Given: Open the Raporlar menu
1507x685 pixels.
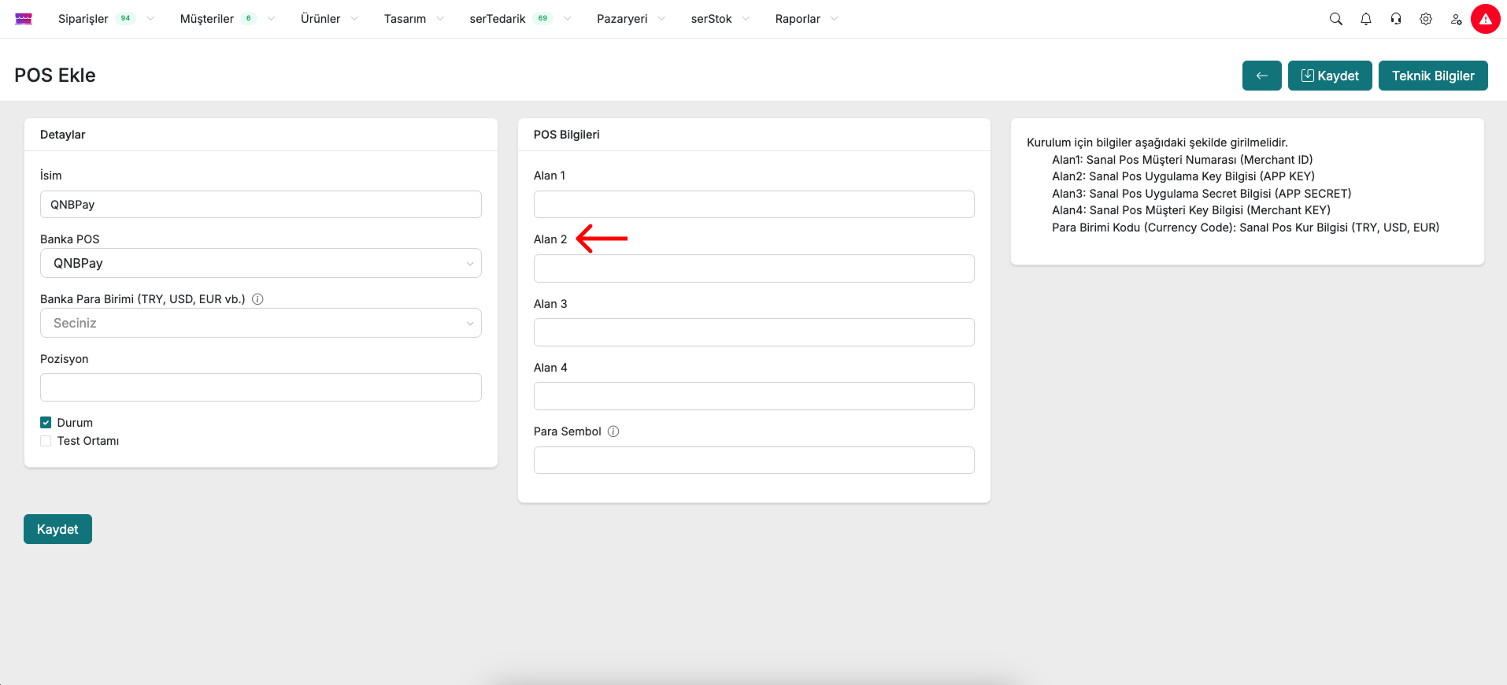Looking at the screenshot, I should pyautogui.click(x=798, y=19).
